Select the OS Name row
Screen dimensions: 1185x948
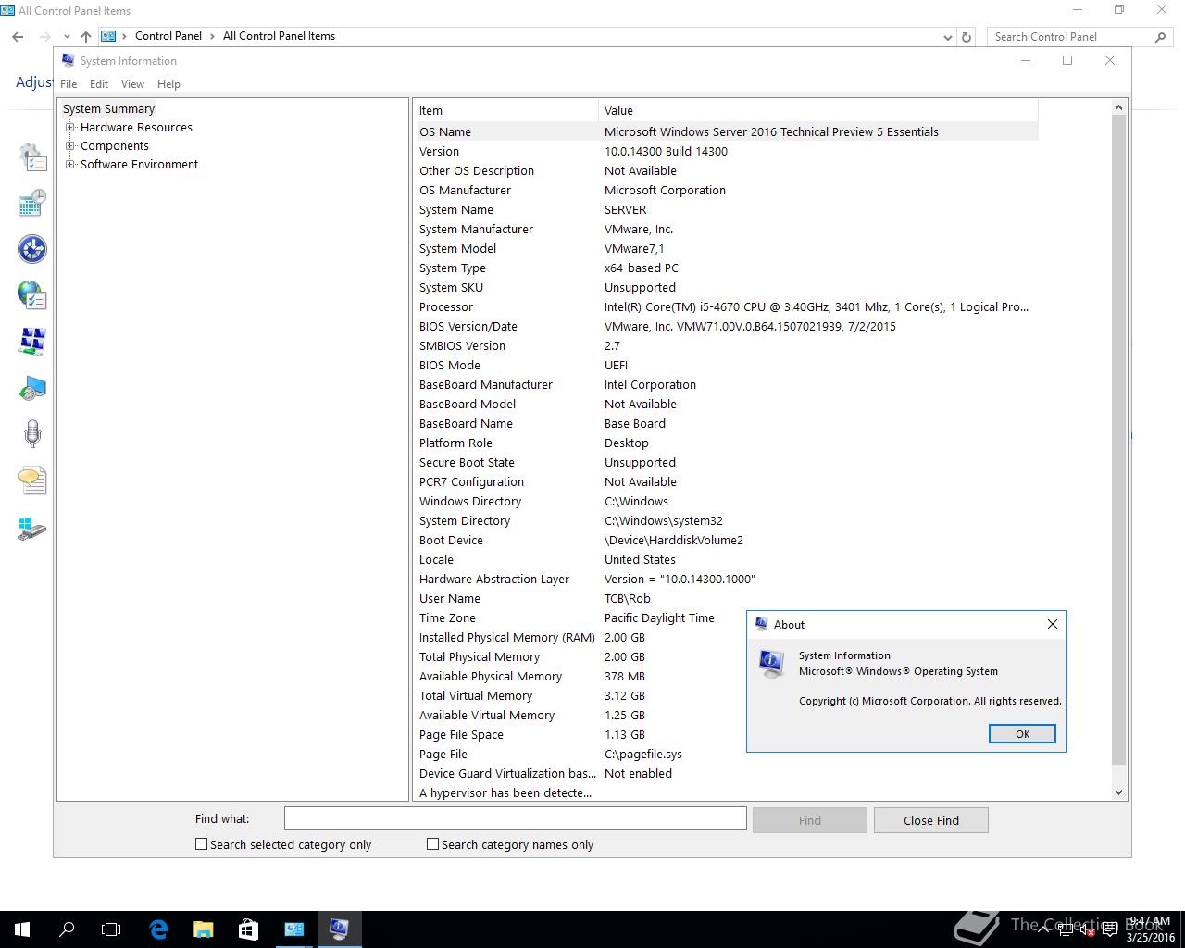click(727, 131)
